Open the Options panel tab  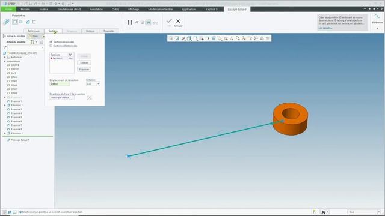(x=90, y=31)
